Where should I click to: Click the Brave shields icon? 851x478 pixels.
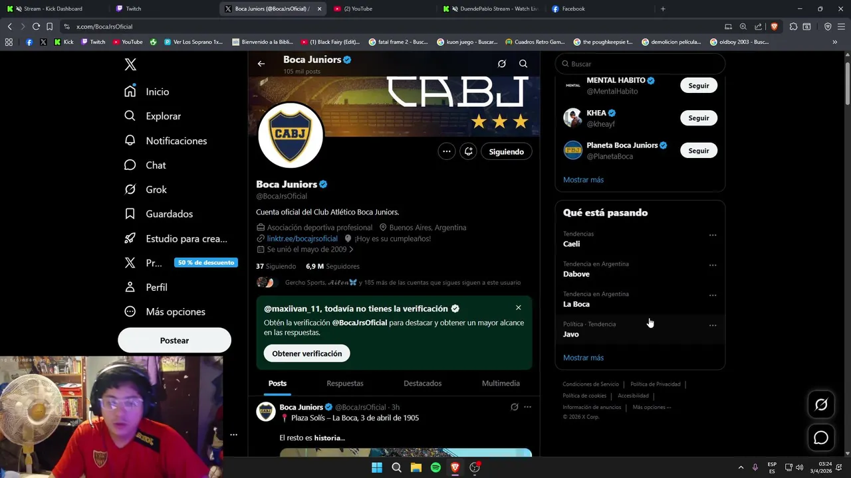[x=774, y=27]
